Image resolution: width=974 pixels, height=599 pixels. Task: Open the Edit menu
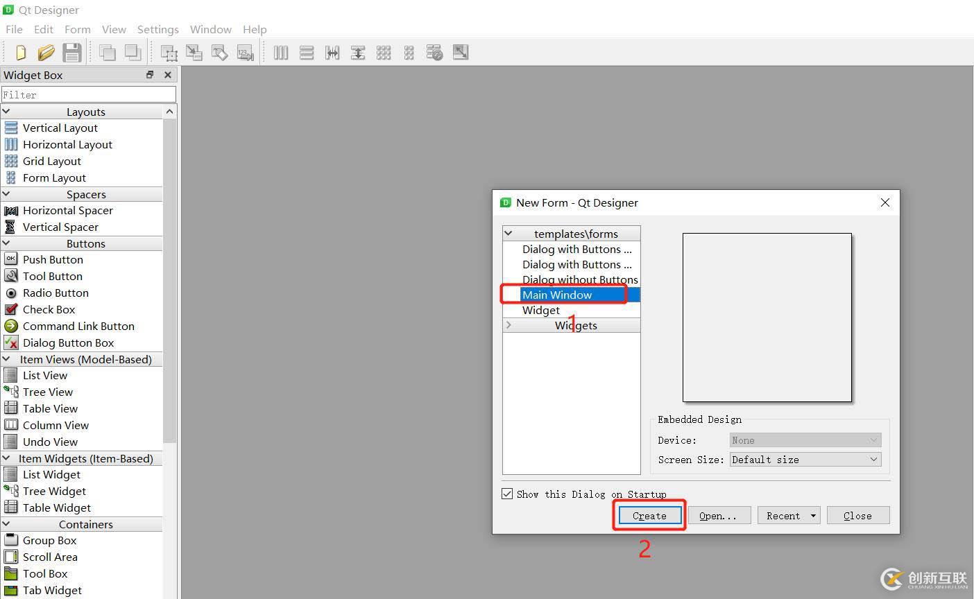pyautogui.click(x=44, y=29)
